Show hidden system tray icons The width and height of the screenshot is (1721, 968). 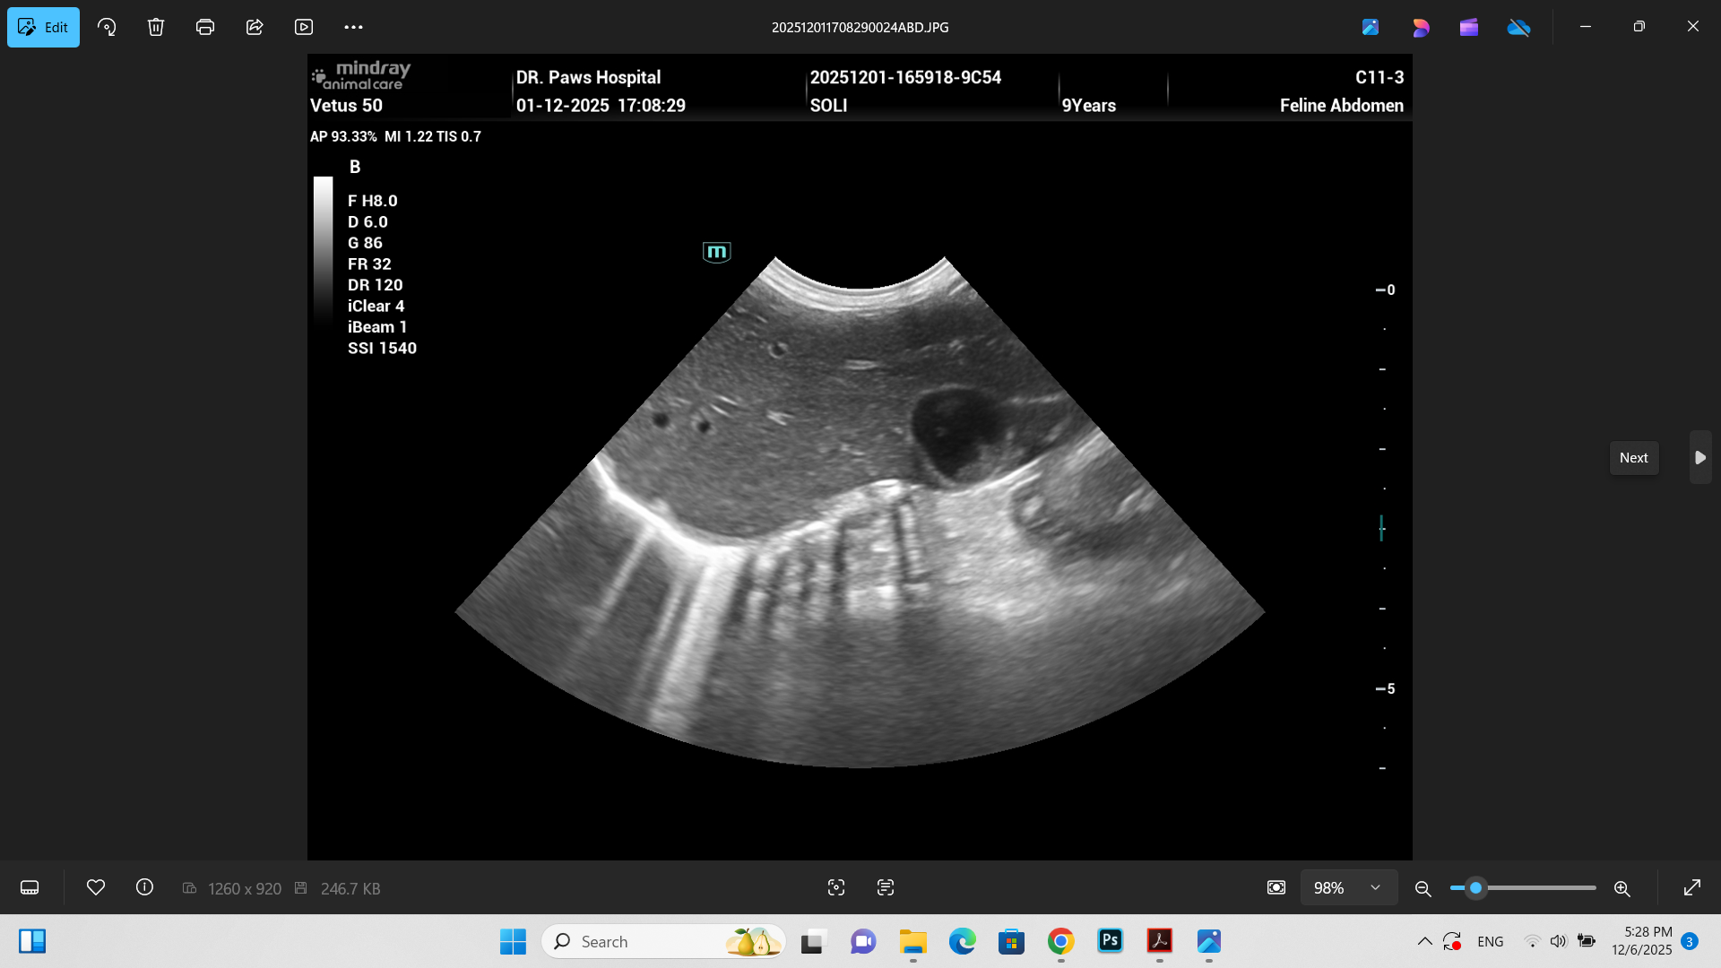1424,941
